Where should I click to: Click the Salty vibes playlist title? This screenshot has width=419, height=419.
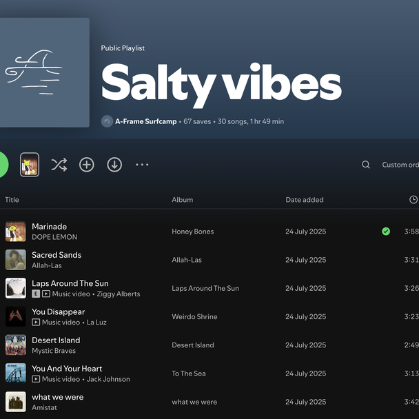pos(221,85)
